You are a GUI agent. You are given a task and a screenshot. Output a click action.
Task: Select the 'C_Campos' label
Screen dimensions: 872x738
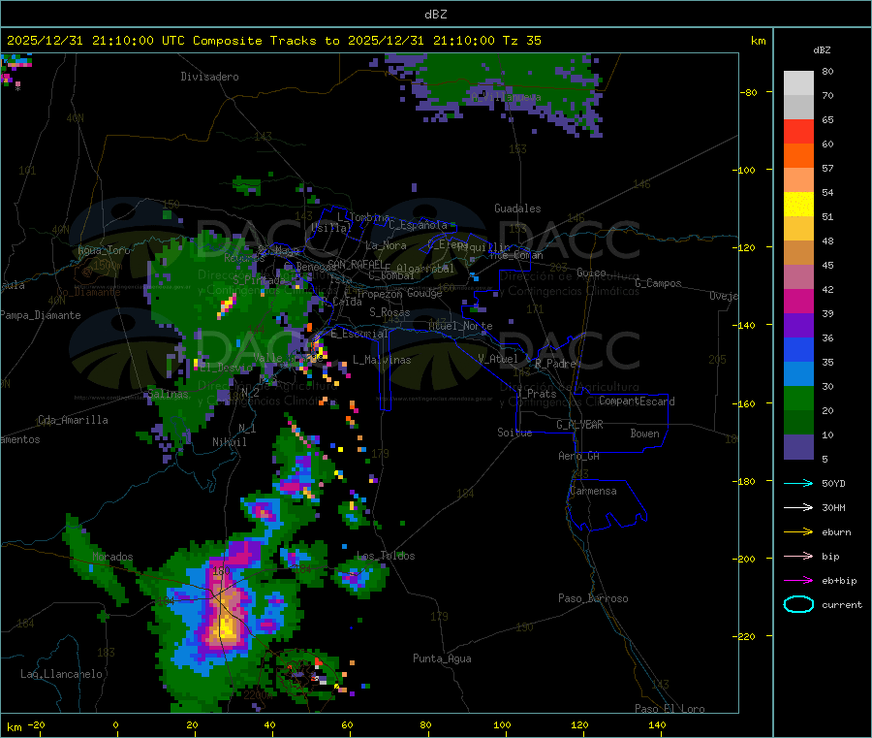pos(659,283)
